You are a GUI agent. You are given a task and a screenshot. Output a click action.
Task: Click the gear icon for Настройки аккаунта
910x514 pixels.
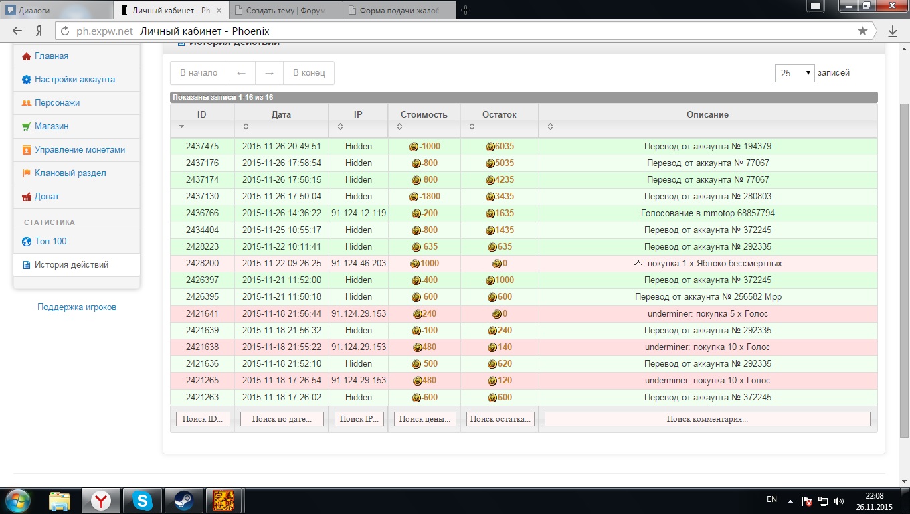[27, 80]
